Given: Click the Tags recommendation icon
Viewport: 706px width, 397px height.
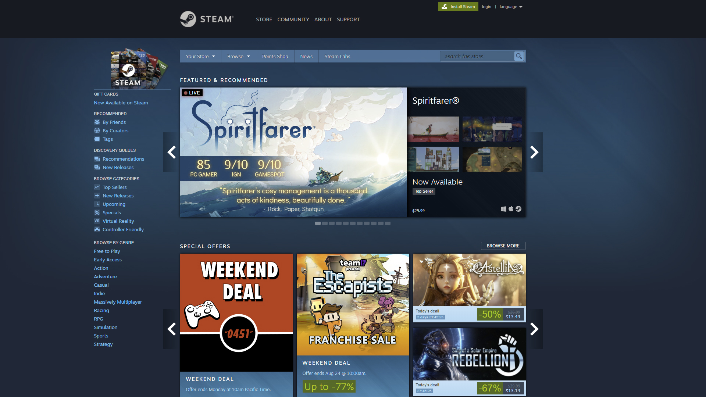Looking at the screenshot, I should 97,139.
